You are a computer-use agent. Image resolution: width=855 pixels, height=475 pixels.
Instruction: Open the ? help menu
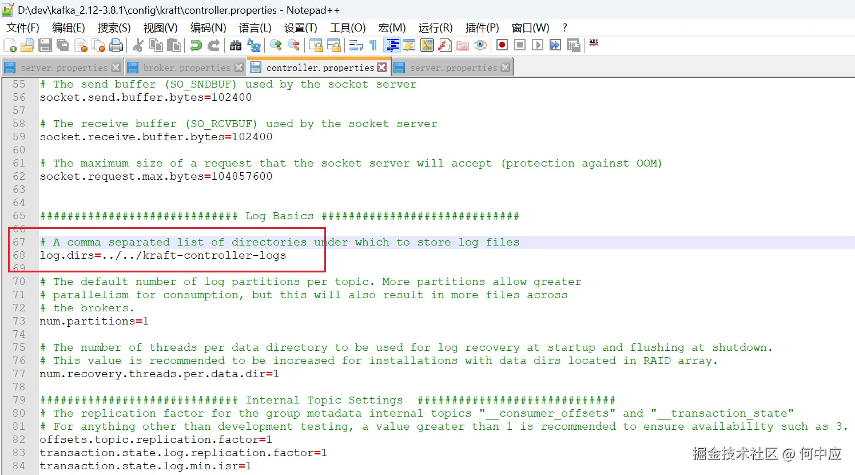tap(564, 27)
